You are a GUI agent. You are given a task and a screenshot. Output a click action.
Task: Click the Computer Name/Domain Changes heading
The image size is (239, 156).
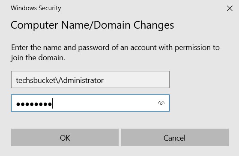tap(92, 25)
